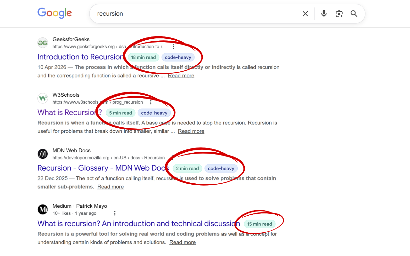Click Read more under W3Schools snippet
This screenshot has width=410, height=256.
(191, 131)
